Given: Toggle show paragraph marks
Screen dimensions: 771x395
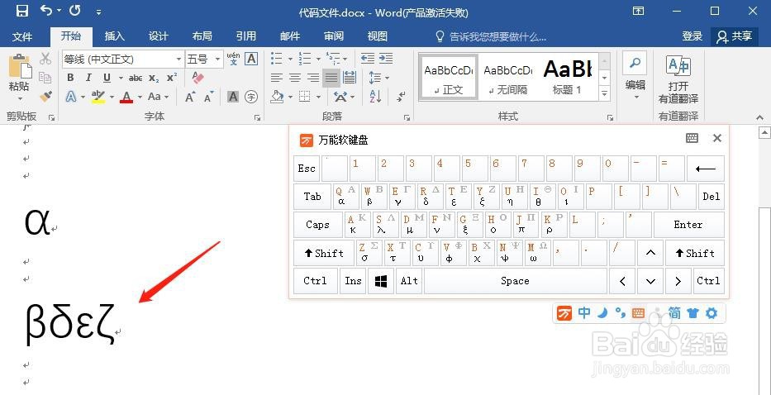Looking at the screenshot, I should 402,97.
